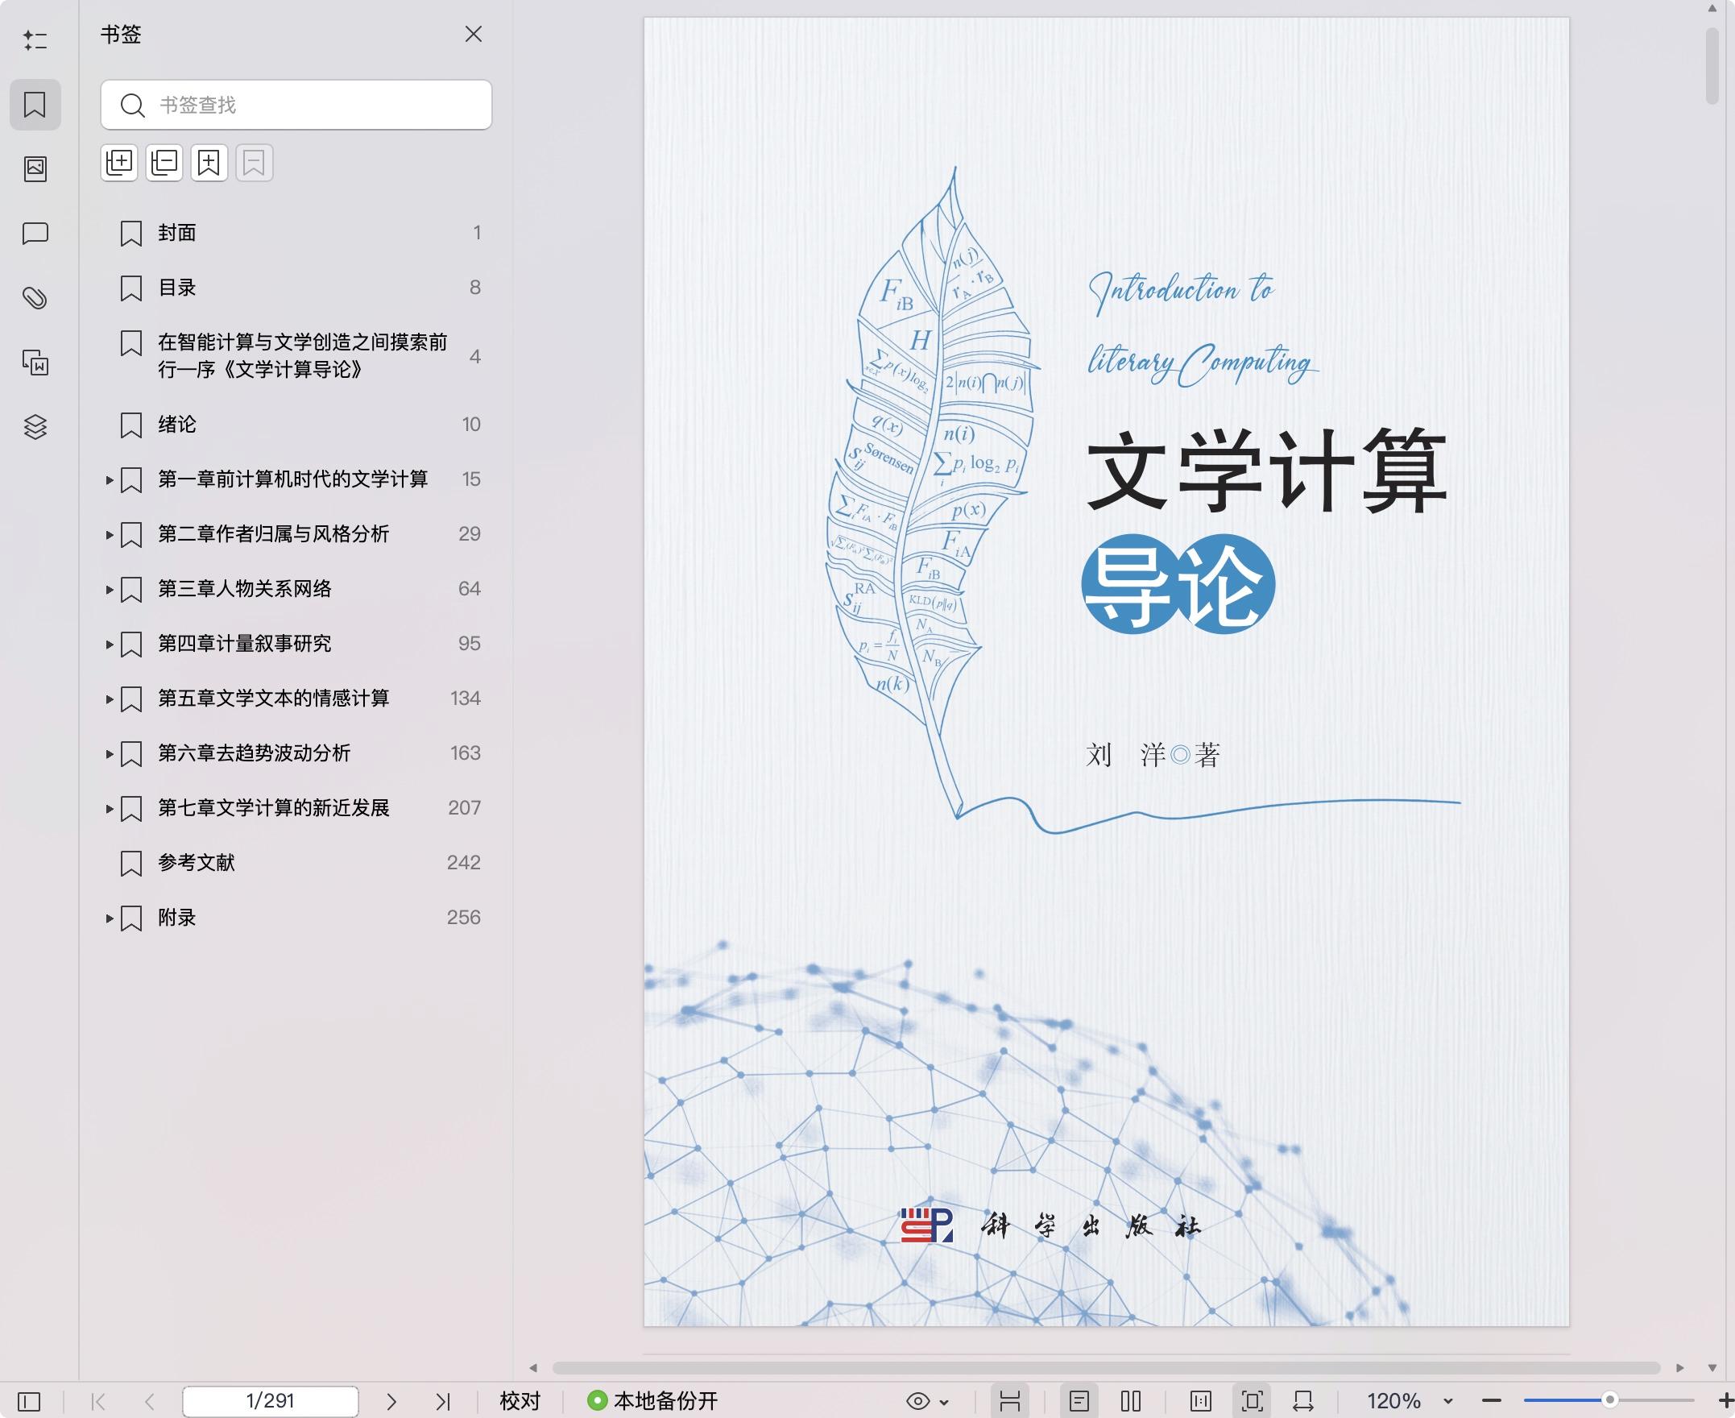Open the eye mode dropdown arrow
This screenshot has height=1418, width=1735.
[944, 1403]
